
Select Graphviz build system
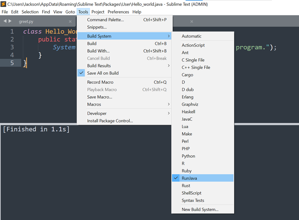click(x=203, y=104)
